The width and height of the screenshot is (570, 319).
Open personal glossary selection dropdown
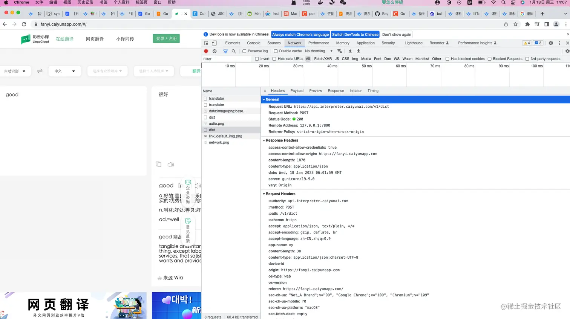tap(153, 71)
